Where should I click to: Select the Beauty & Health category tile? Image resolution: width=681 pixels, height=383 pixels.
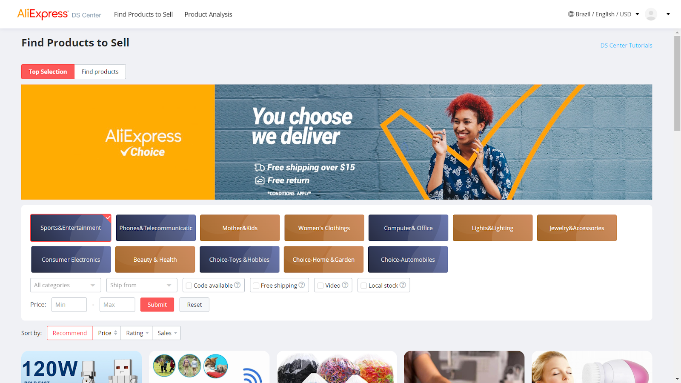point(155,260)
